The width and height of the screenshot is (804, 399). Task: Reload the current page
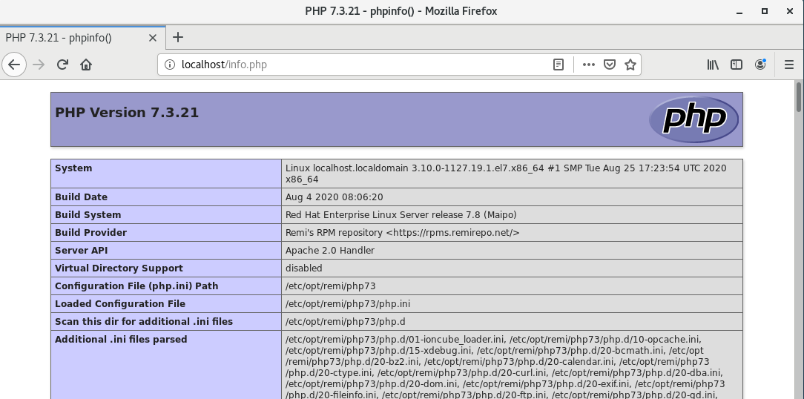[x=62, y=65]
